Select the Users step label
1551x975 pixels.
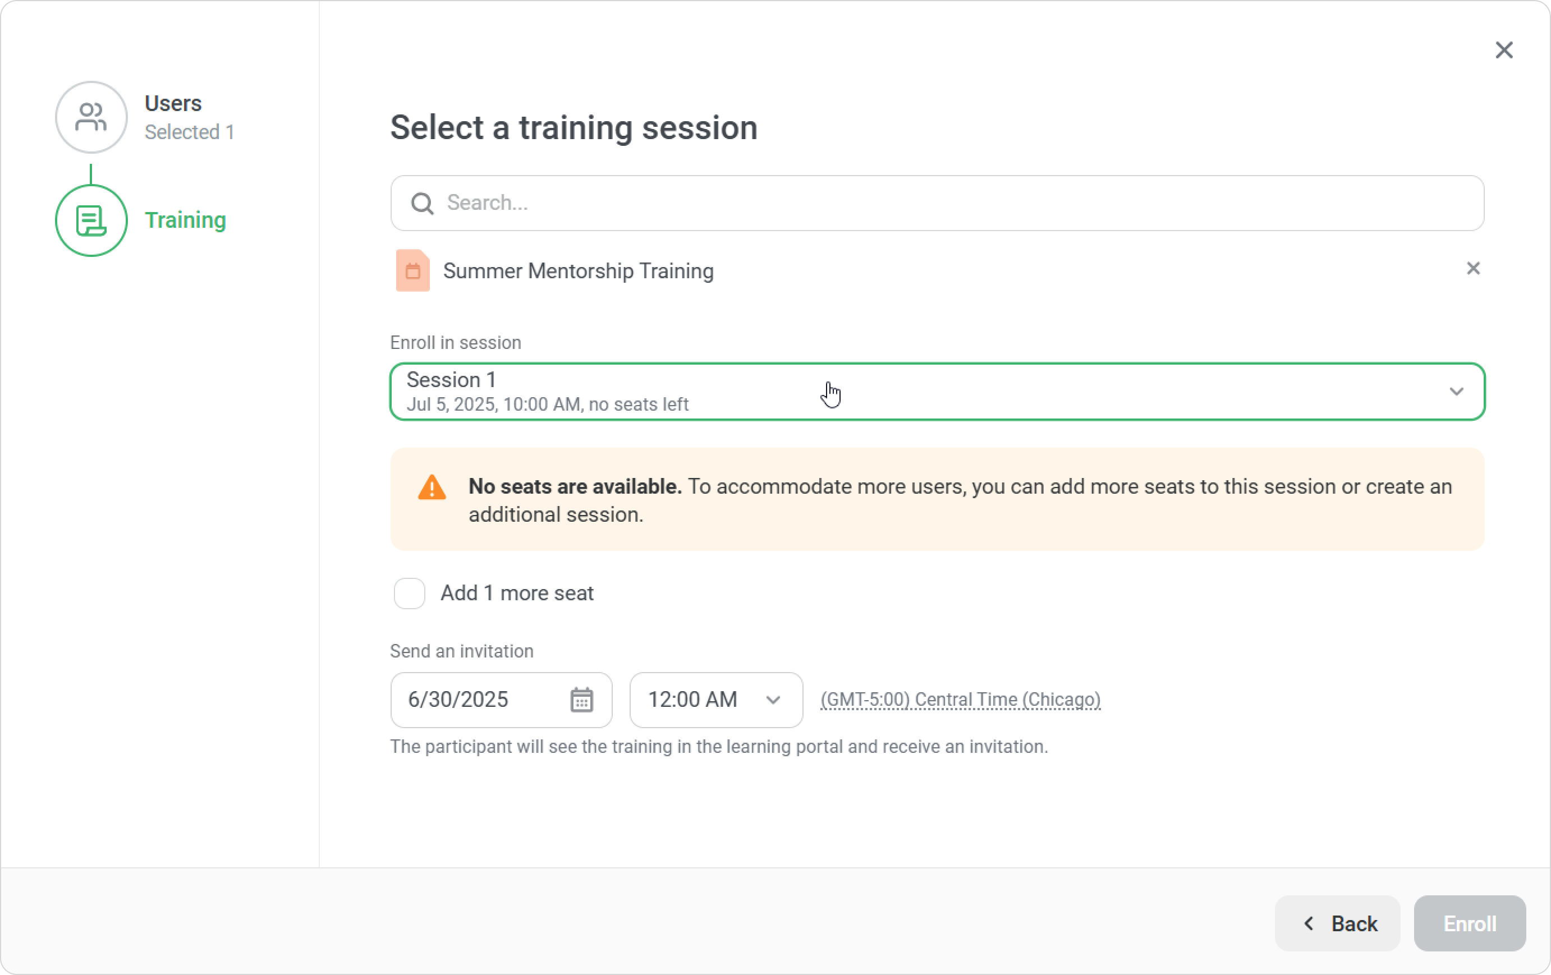tap(173, 103)
